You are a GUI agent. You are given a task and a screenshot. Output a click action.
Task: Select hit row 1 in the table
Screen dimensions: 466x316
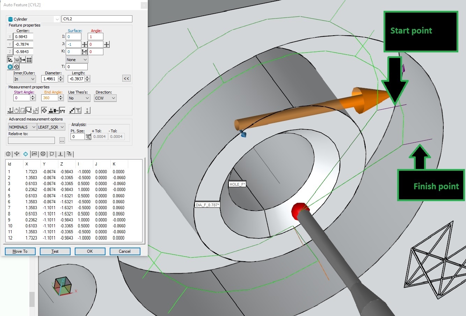tap(74, 172)
